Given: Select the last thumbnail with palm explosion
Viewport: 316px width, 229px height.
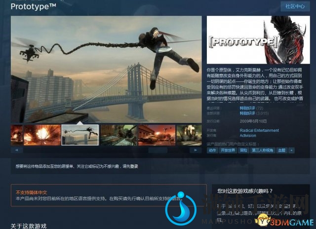Looking at the screenshot, I should coord(189,135).
